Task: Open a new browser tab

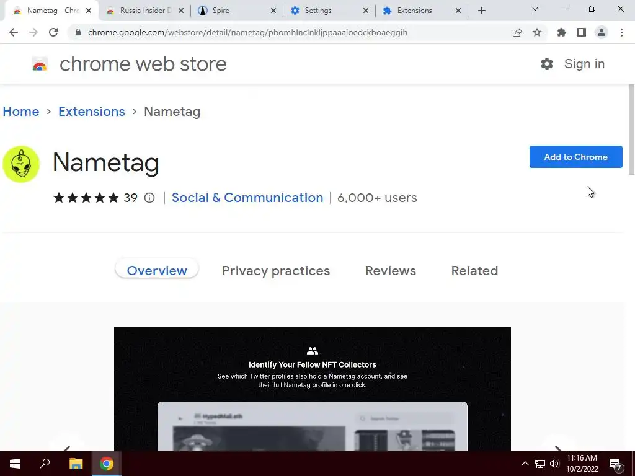Action: pyautogui.click(x=481, y=11)
